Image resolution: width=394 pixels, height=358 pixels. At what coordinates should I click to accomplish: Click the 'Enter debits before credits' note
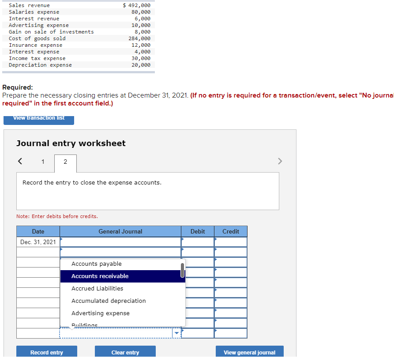point(57,216)
